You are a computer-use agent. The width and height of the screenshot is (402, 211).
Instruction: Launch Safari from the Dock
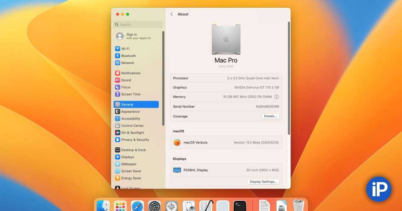(x=137, y=206)
